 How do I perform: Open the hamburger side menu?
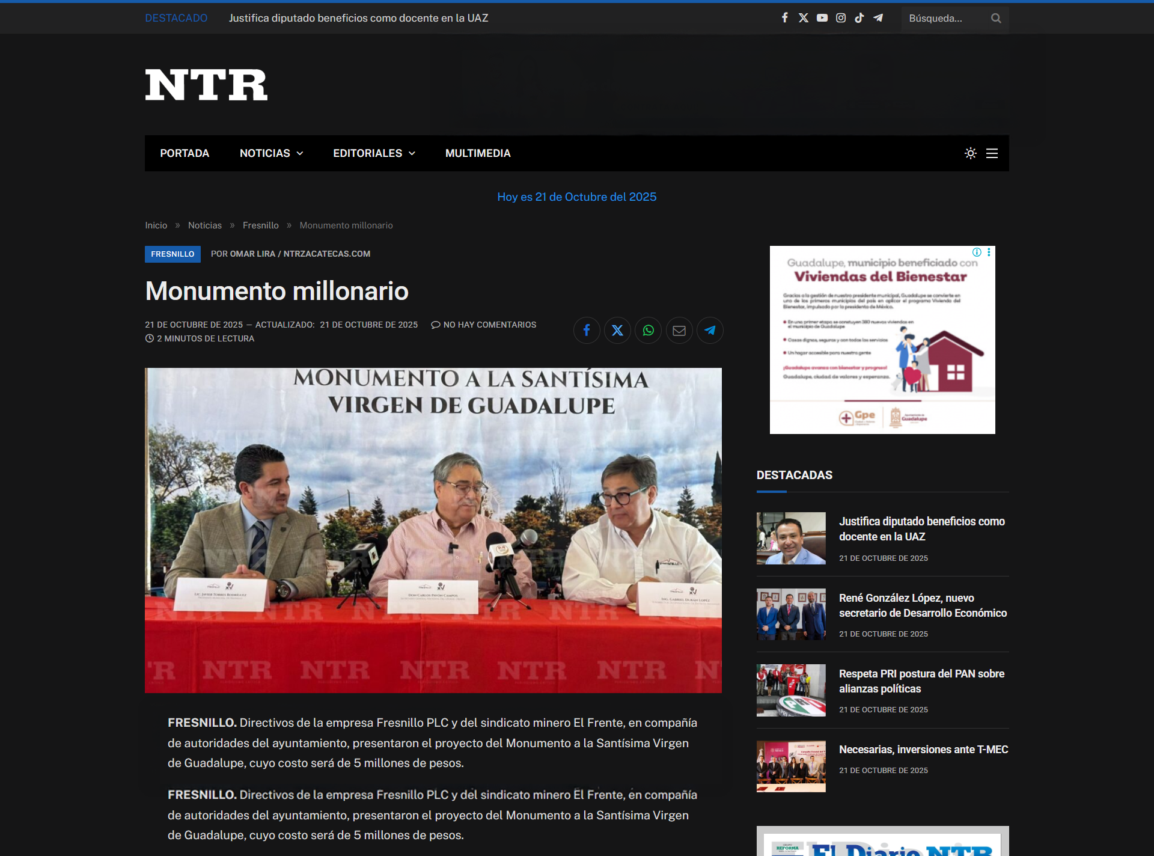point(992,153)
